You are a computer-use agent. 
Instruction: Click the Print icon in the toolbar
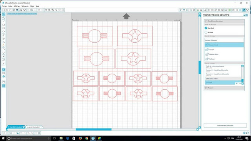click(x=21, y=10)
